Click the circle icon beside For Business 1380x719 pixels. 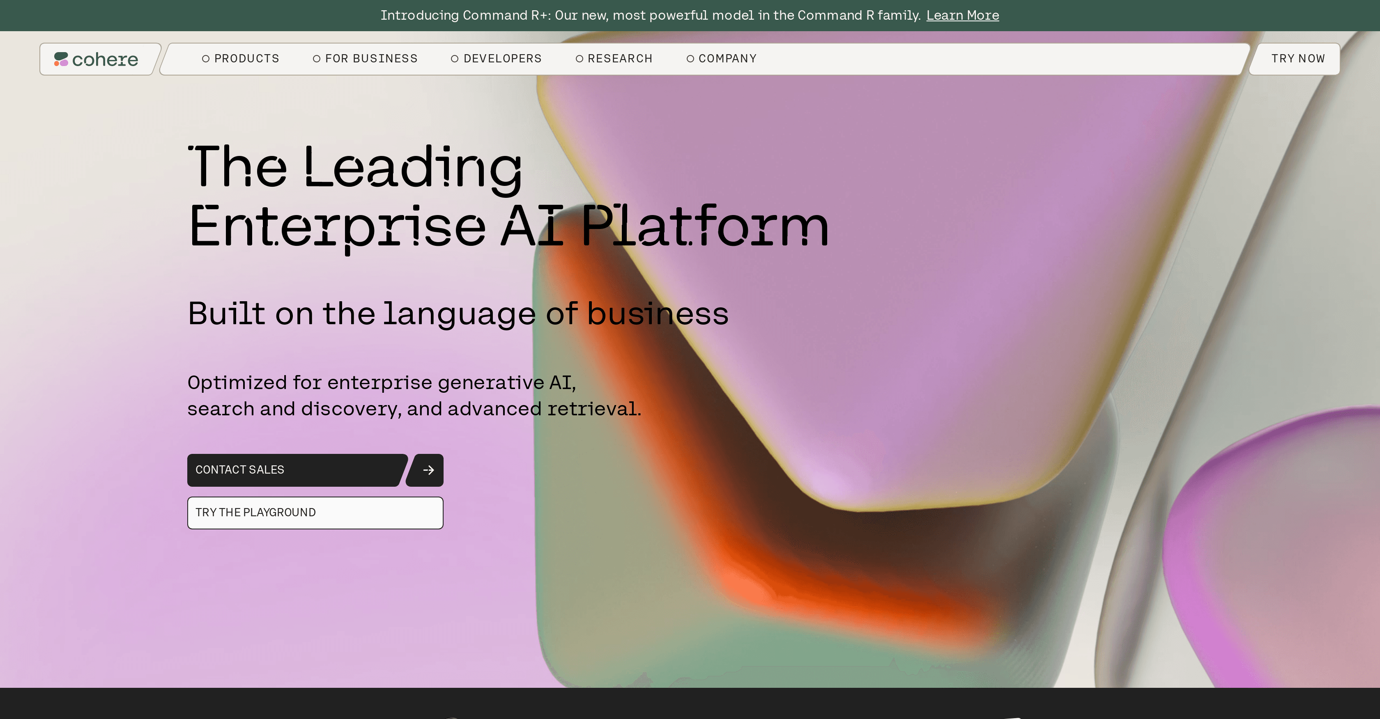317,59
